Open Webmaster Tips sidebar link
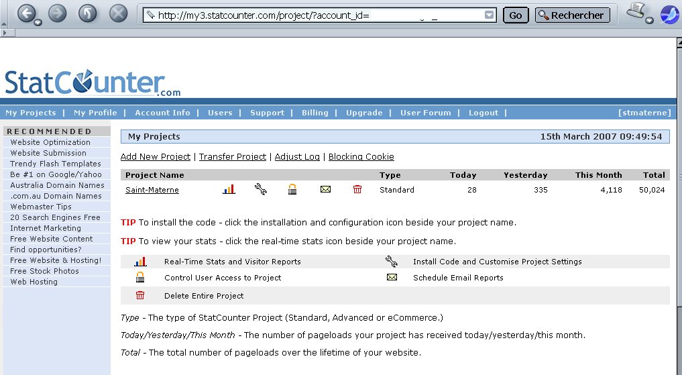Viewport: 682px width, 375px height. [40, 207]
